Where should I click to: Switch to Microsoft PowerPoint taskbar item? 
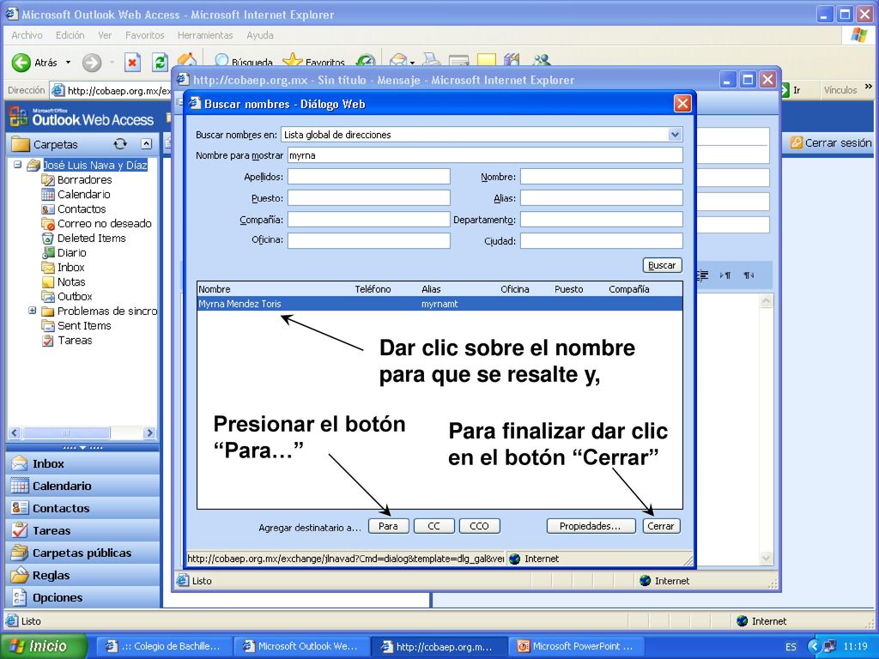point(577,646)
